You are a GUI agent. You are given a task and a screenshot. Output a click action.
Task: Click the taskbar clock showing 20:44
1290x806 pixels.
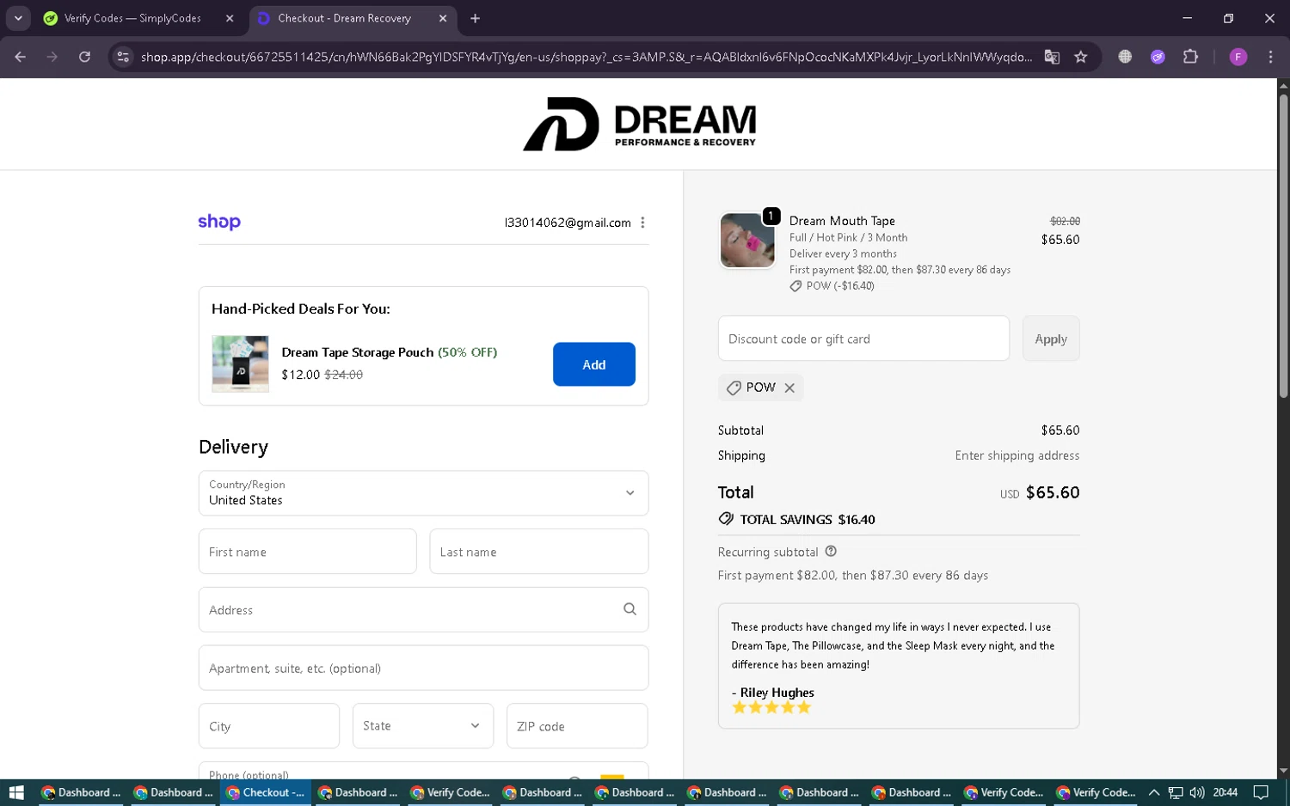click(1225, 792)
